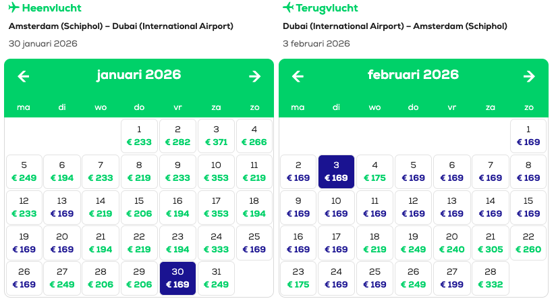Select 28 februari for € 332
The width and height of the screenshot is (556, 301).
[491, 278]
